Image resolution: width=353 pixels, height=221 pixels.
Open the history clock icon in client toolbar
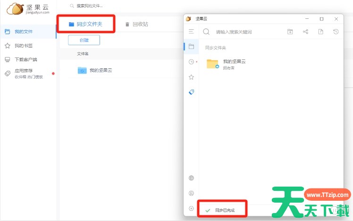[336, 32]
